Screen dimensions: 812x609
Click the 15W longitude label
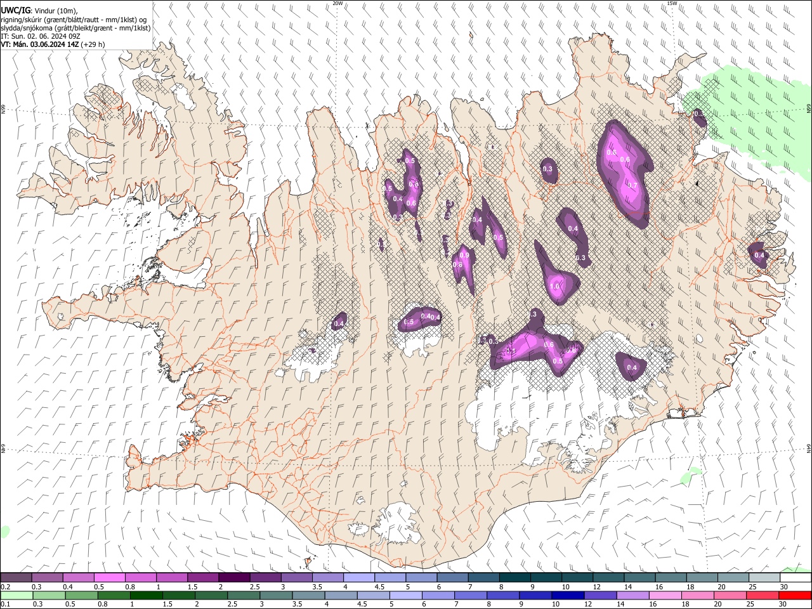click(672, 3)
